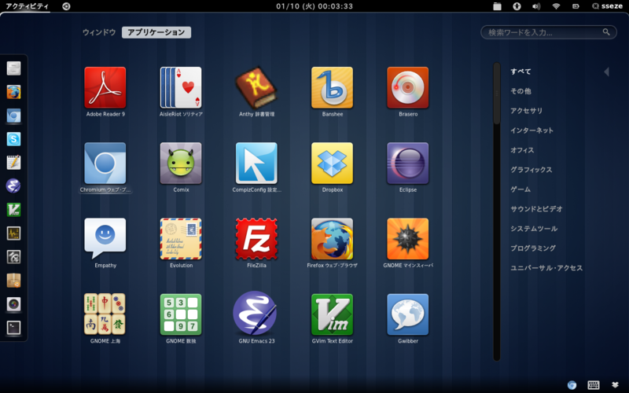Click the keyboard tray icon
629x393 pixels.
(594, 385)
